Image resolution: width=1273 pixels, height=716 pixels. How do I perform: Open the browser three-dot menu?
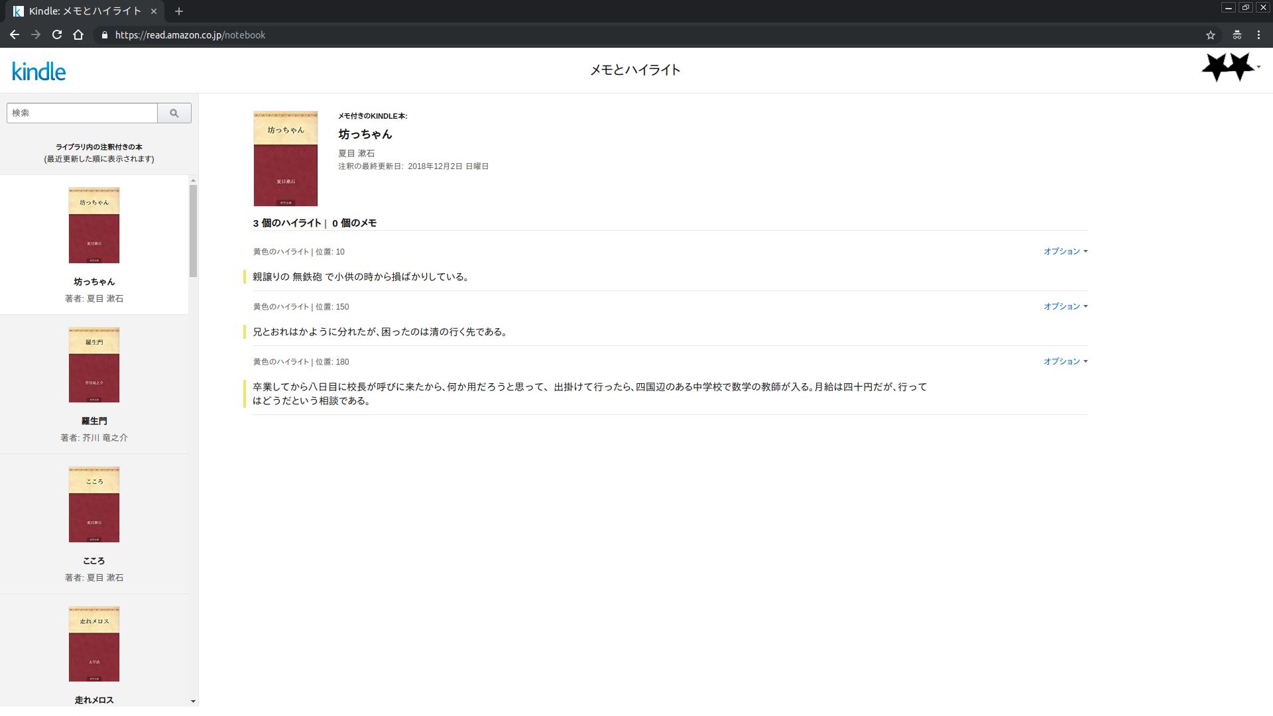pyautogui.click(x=1258, y=35)
